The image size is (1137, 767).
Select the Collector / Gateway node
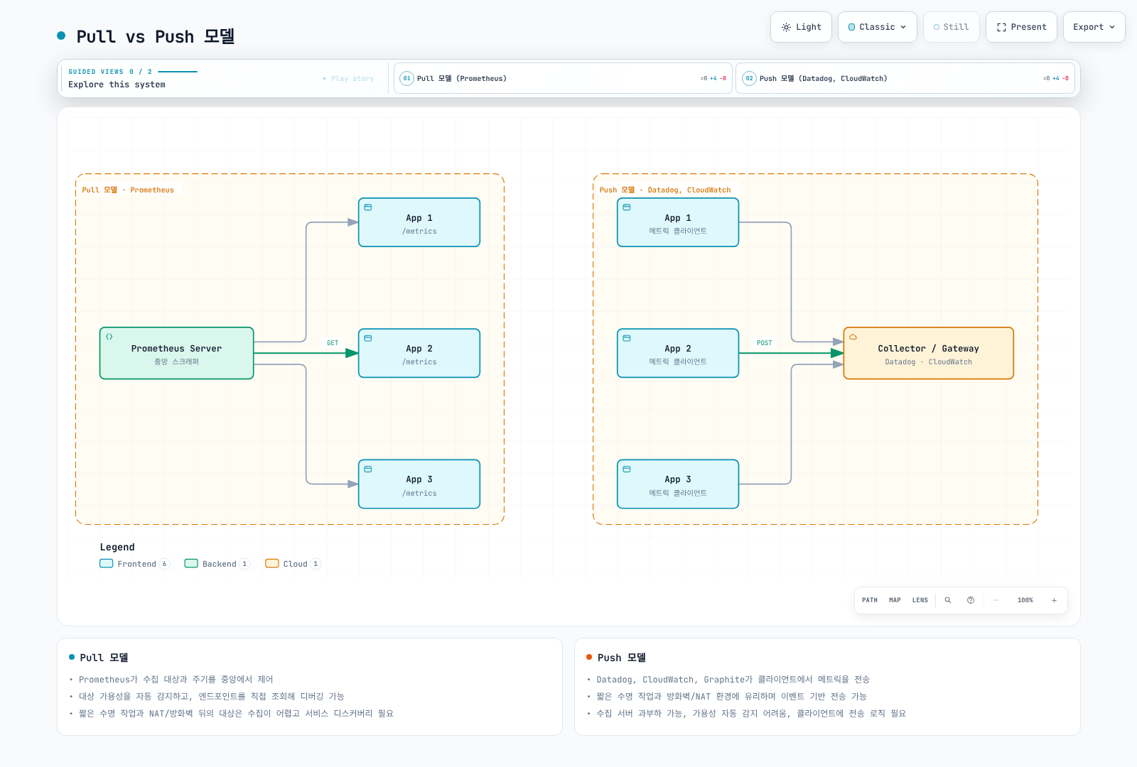tap(929, 353)
